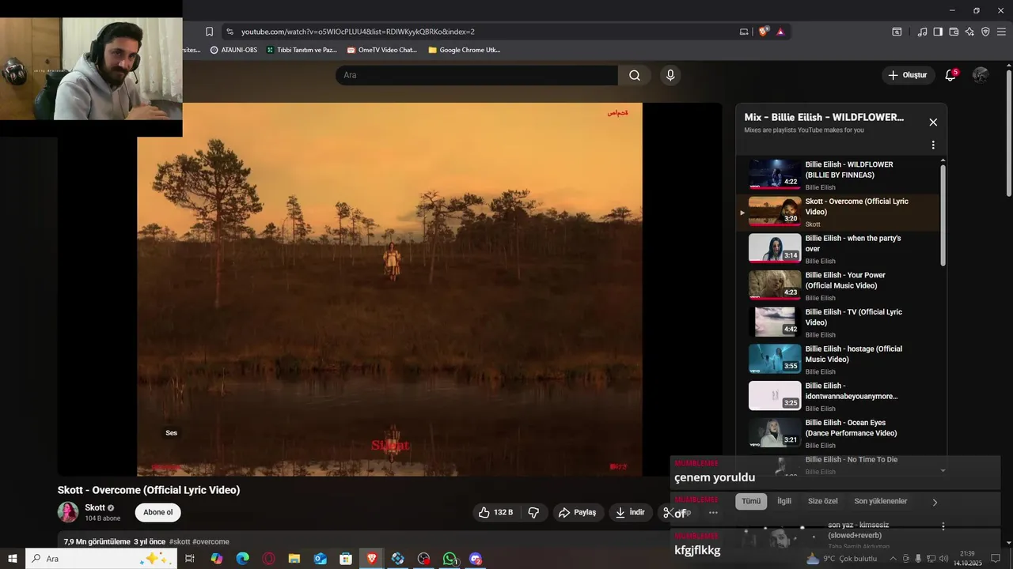
Task: Select the Son yüklenenler filter chip
Action: click(x=881, y=501)
